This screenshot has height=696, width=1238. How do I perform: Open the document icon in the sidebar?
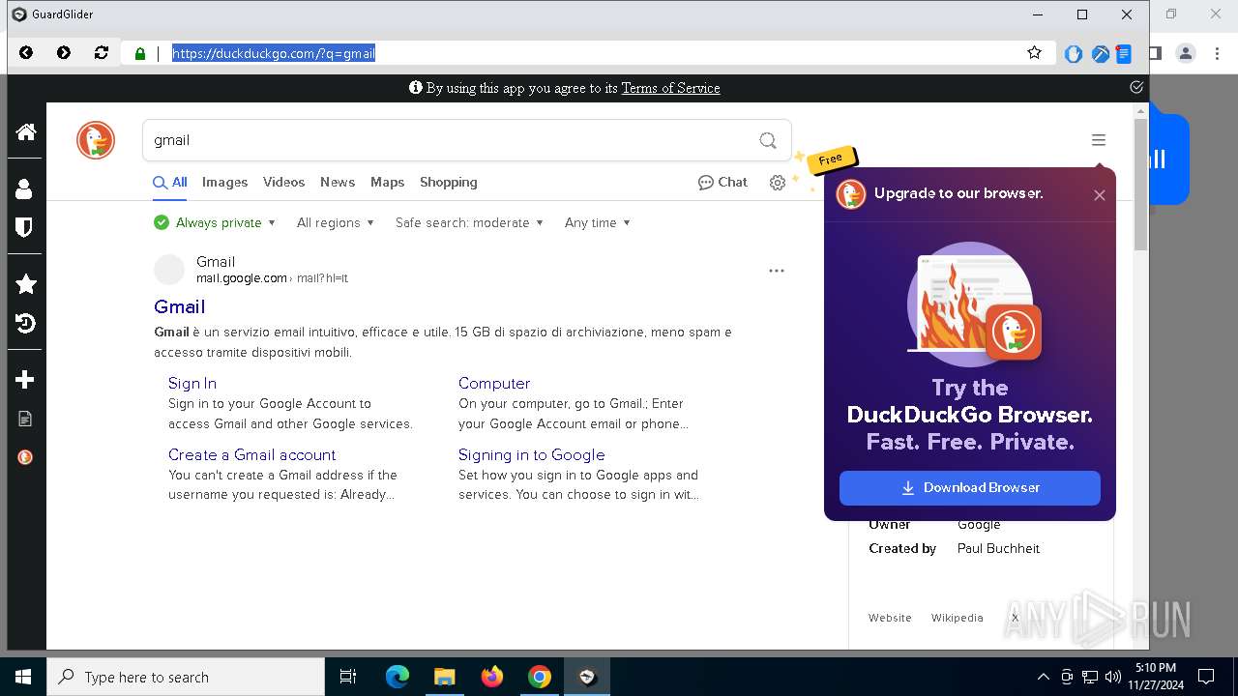(25, 419)
